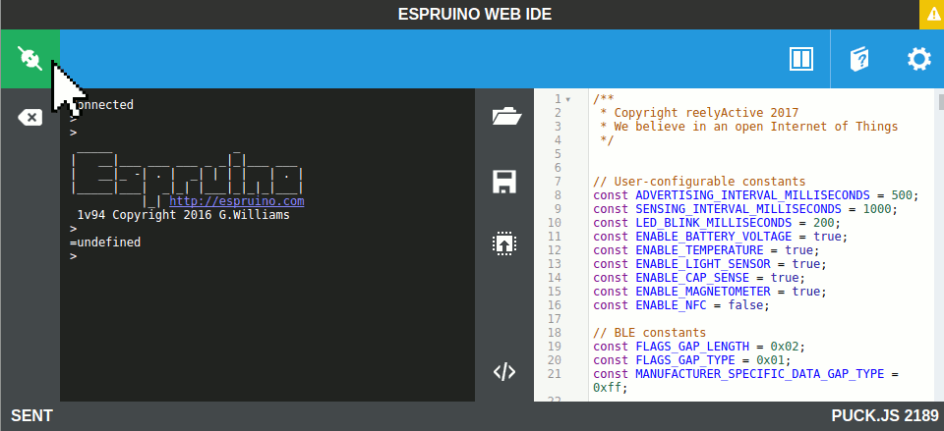Screen dimensions: 944x431
Task: Collapse the code fold arrow at line 1
Action: click(x=568, y=99)
